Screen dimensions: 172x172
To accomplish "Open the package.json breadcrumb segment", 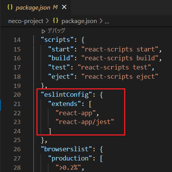I will [x=79, y=21].
